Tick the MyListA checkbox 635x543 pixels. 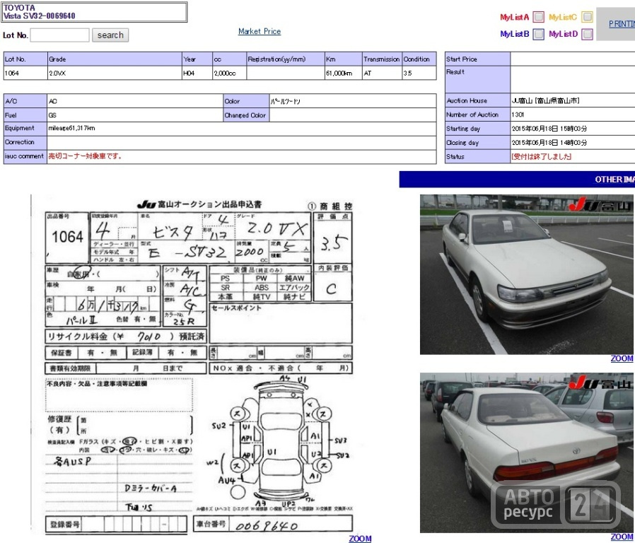(x=538, y=17)
